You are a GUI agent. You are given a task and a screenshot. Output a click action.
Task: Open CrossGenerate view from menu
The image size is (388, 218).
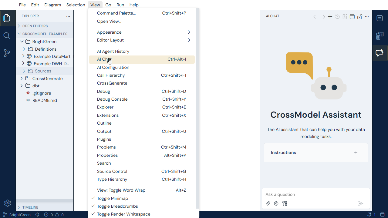coord(142,83)
